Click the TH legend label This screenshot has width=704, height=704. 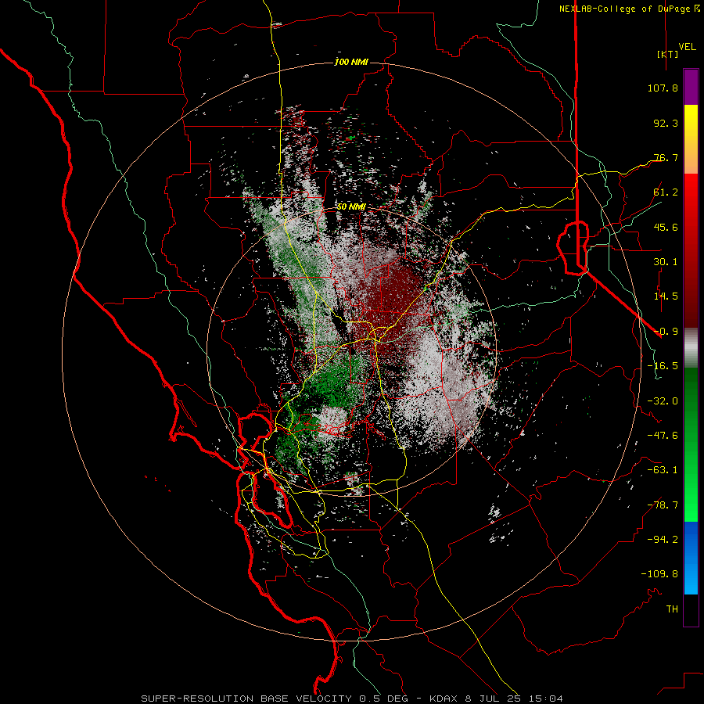click(672, 609)
